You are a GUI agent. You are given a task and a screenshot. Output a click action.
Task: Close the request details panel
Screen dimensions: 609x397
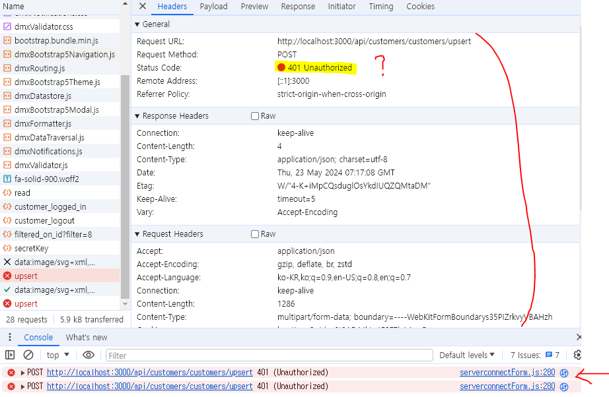tap(142, 7)
